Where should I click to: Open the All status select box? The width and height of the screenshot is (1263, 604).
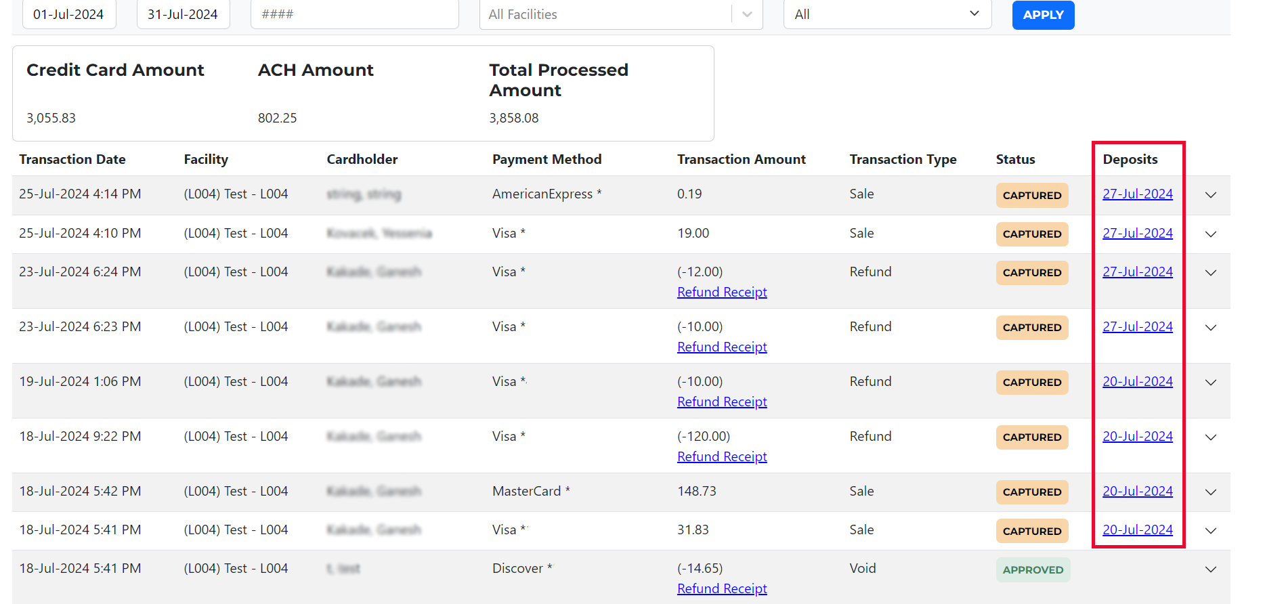887,14
